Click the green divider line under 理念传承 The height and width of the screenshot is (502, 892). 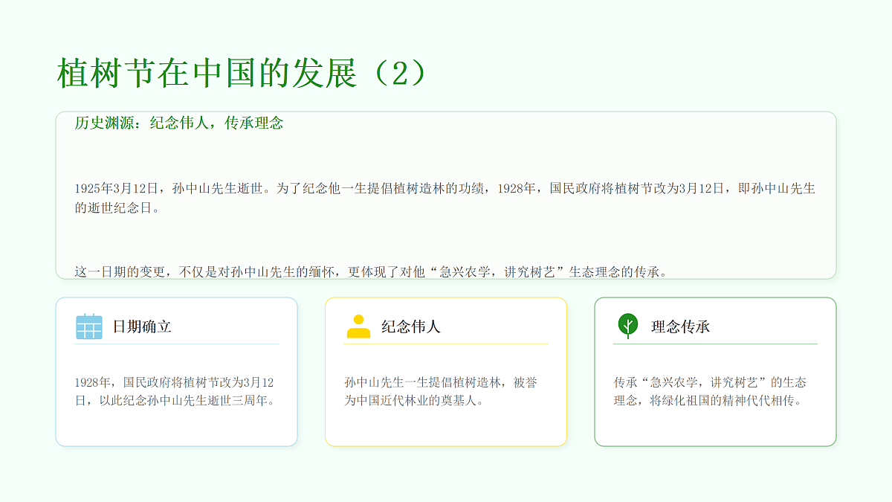tap(715, 344)
